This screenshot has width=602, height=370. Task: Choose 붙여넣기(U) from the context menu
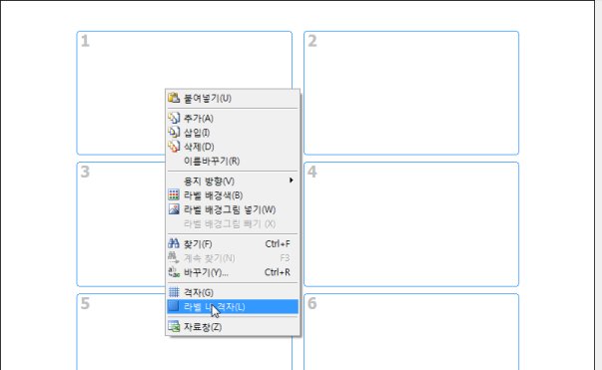(233, 98)
